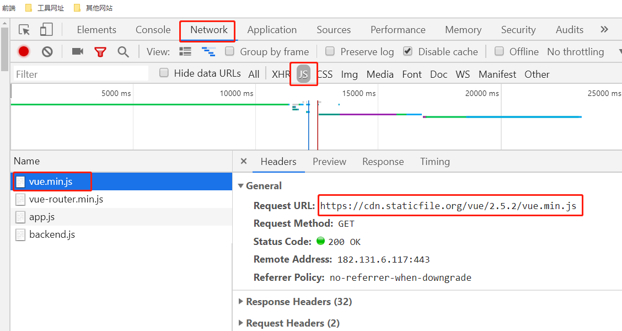Screen dimensions: 622x331
Task: Close the request details pane
Action: coord(244,161)
